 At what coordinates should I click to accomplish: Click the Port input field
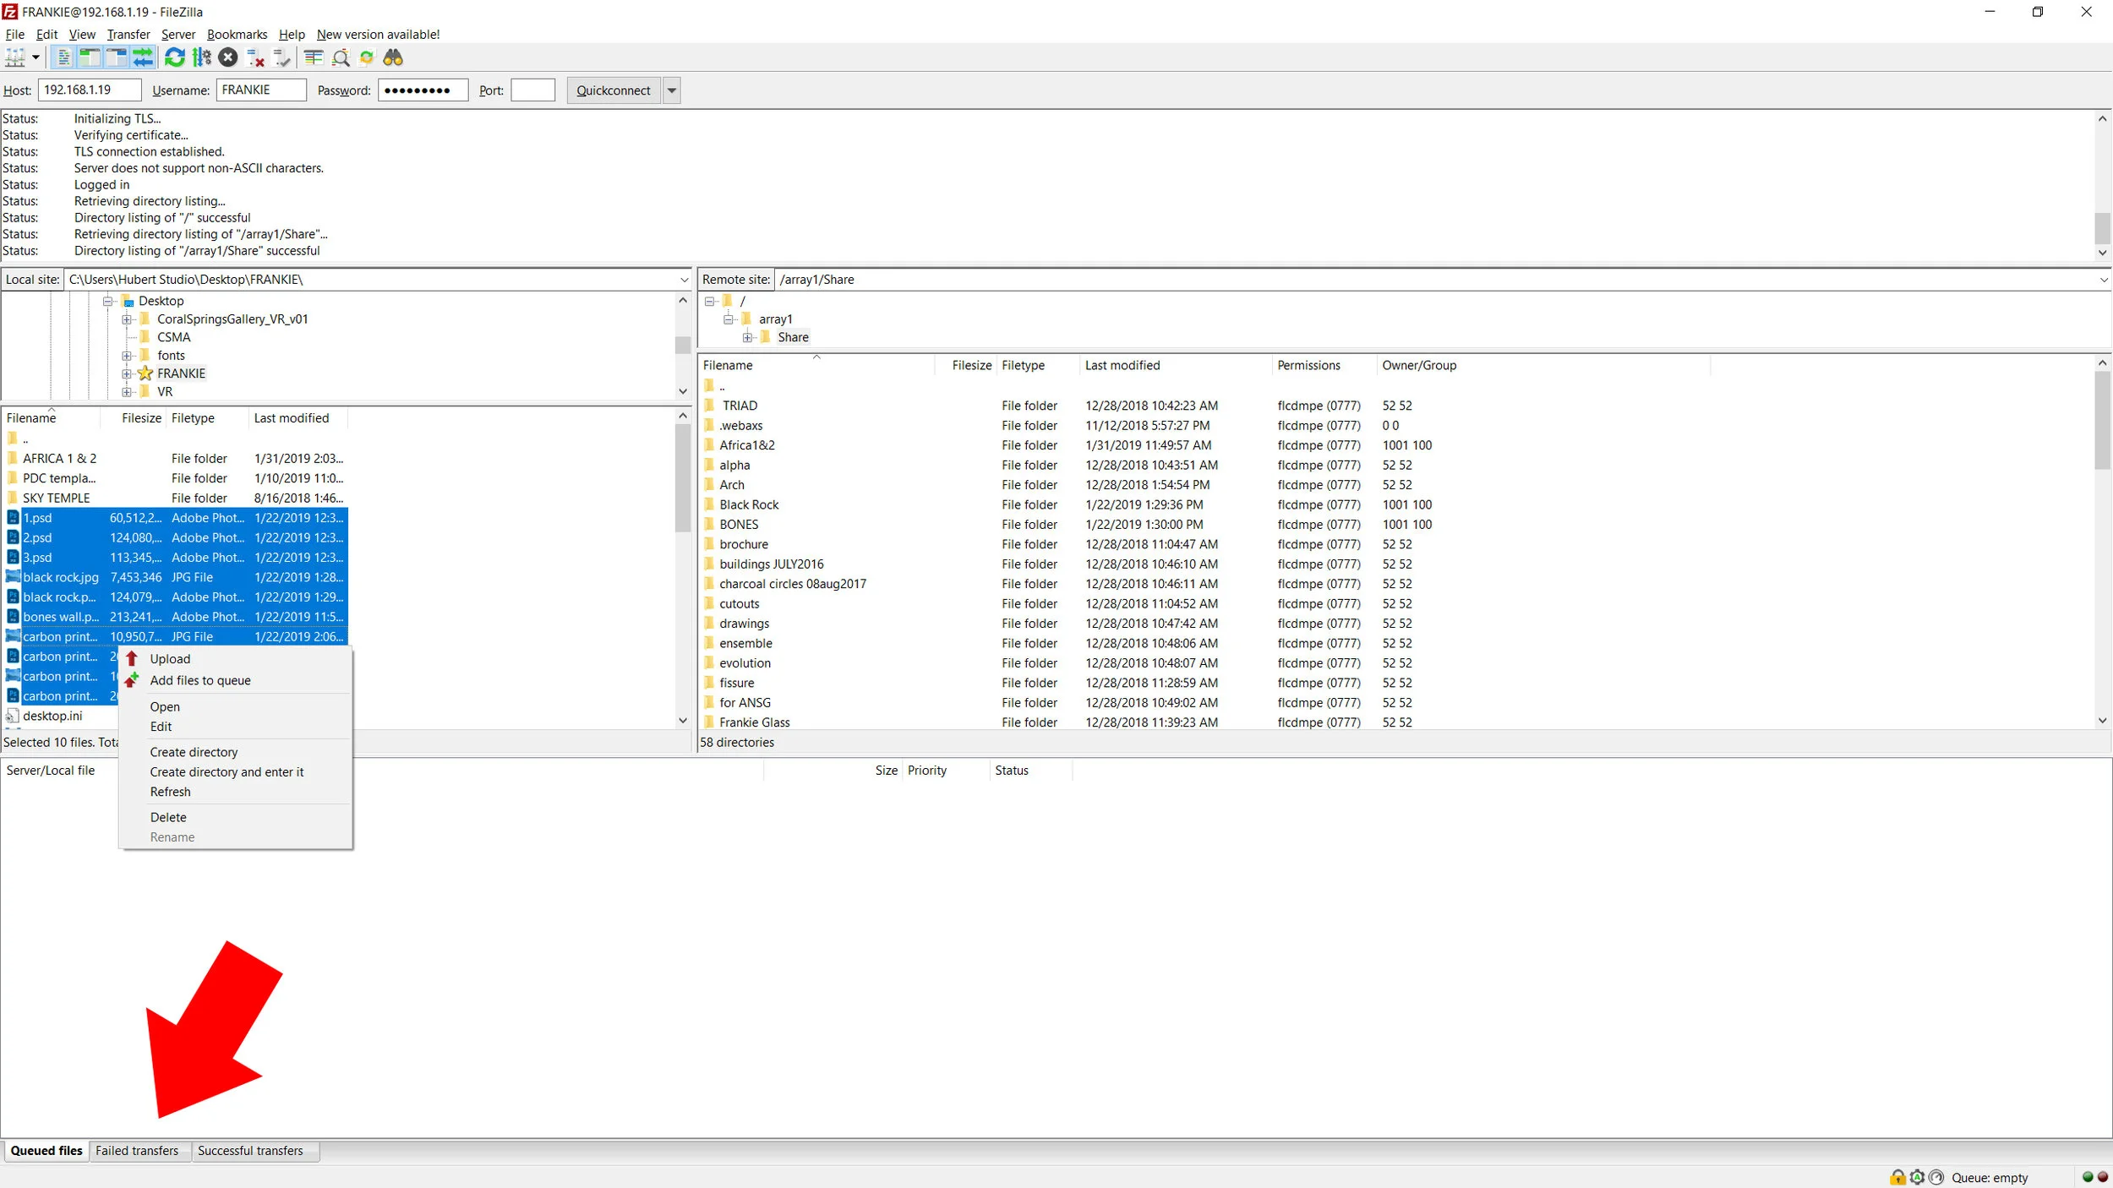[x=532, y=90]
